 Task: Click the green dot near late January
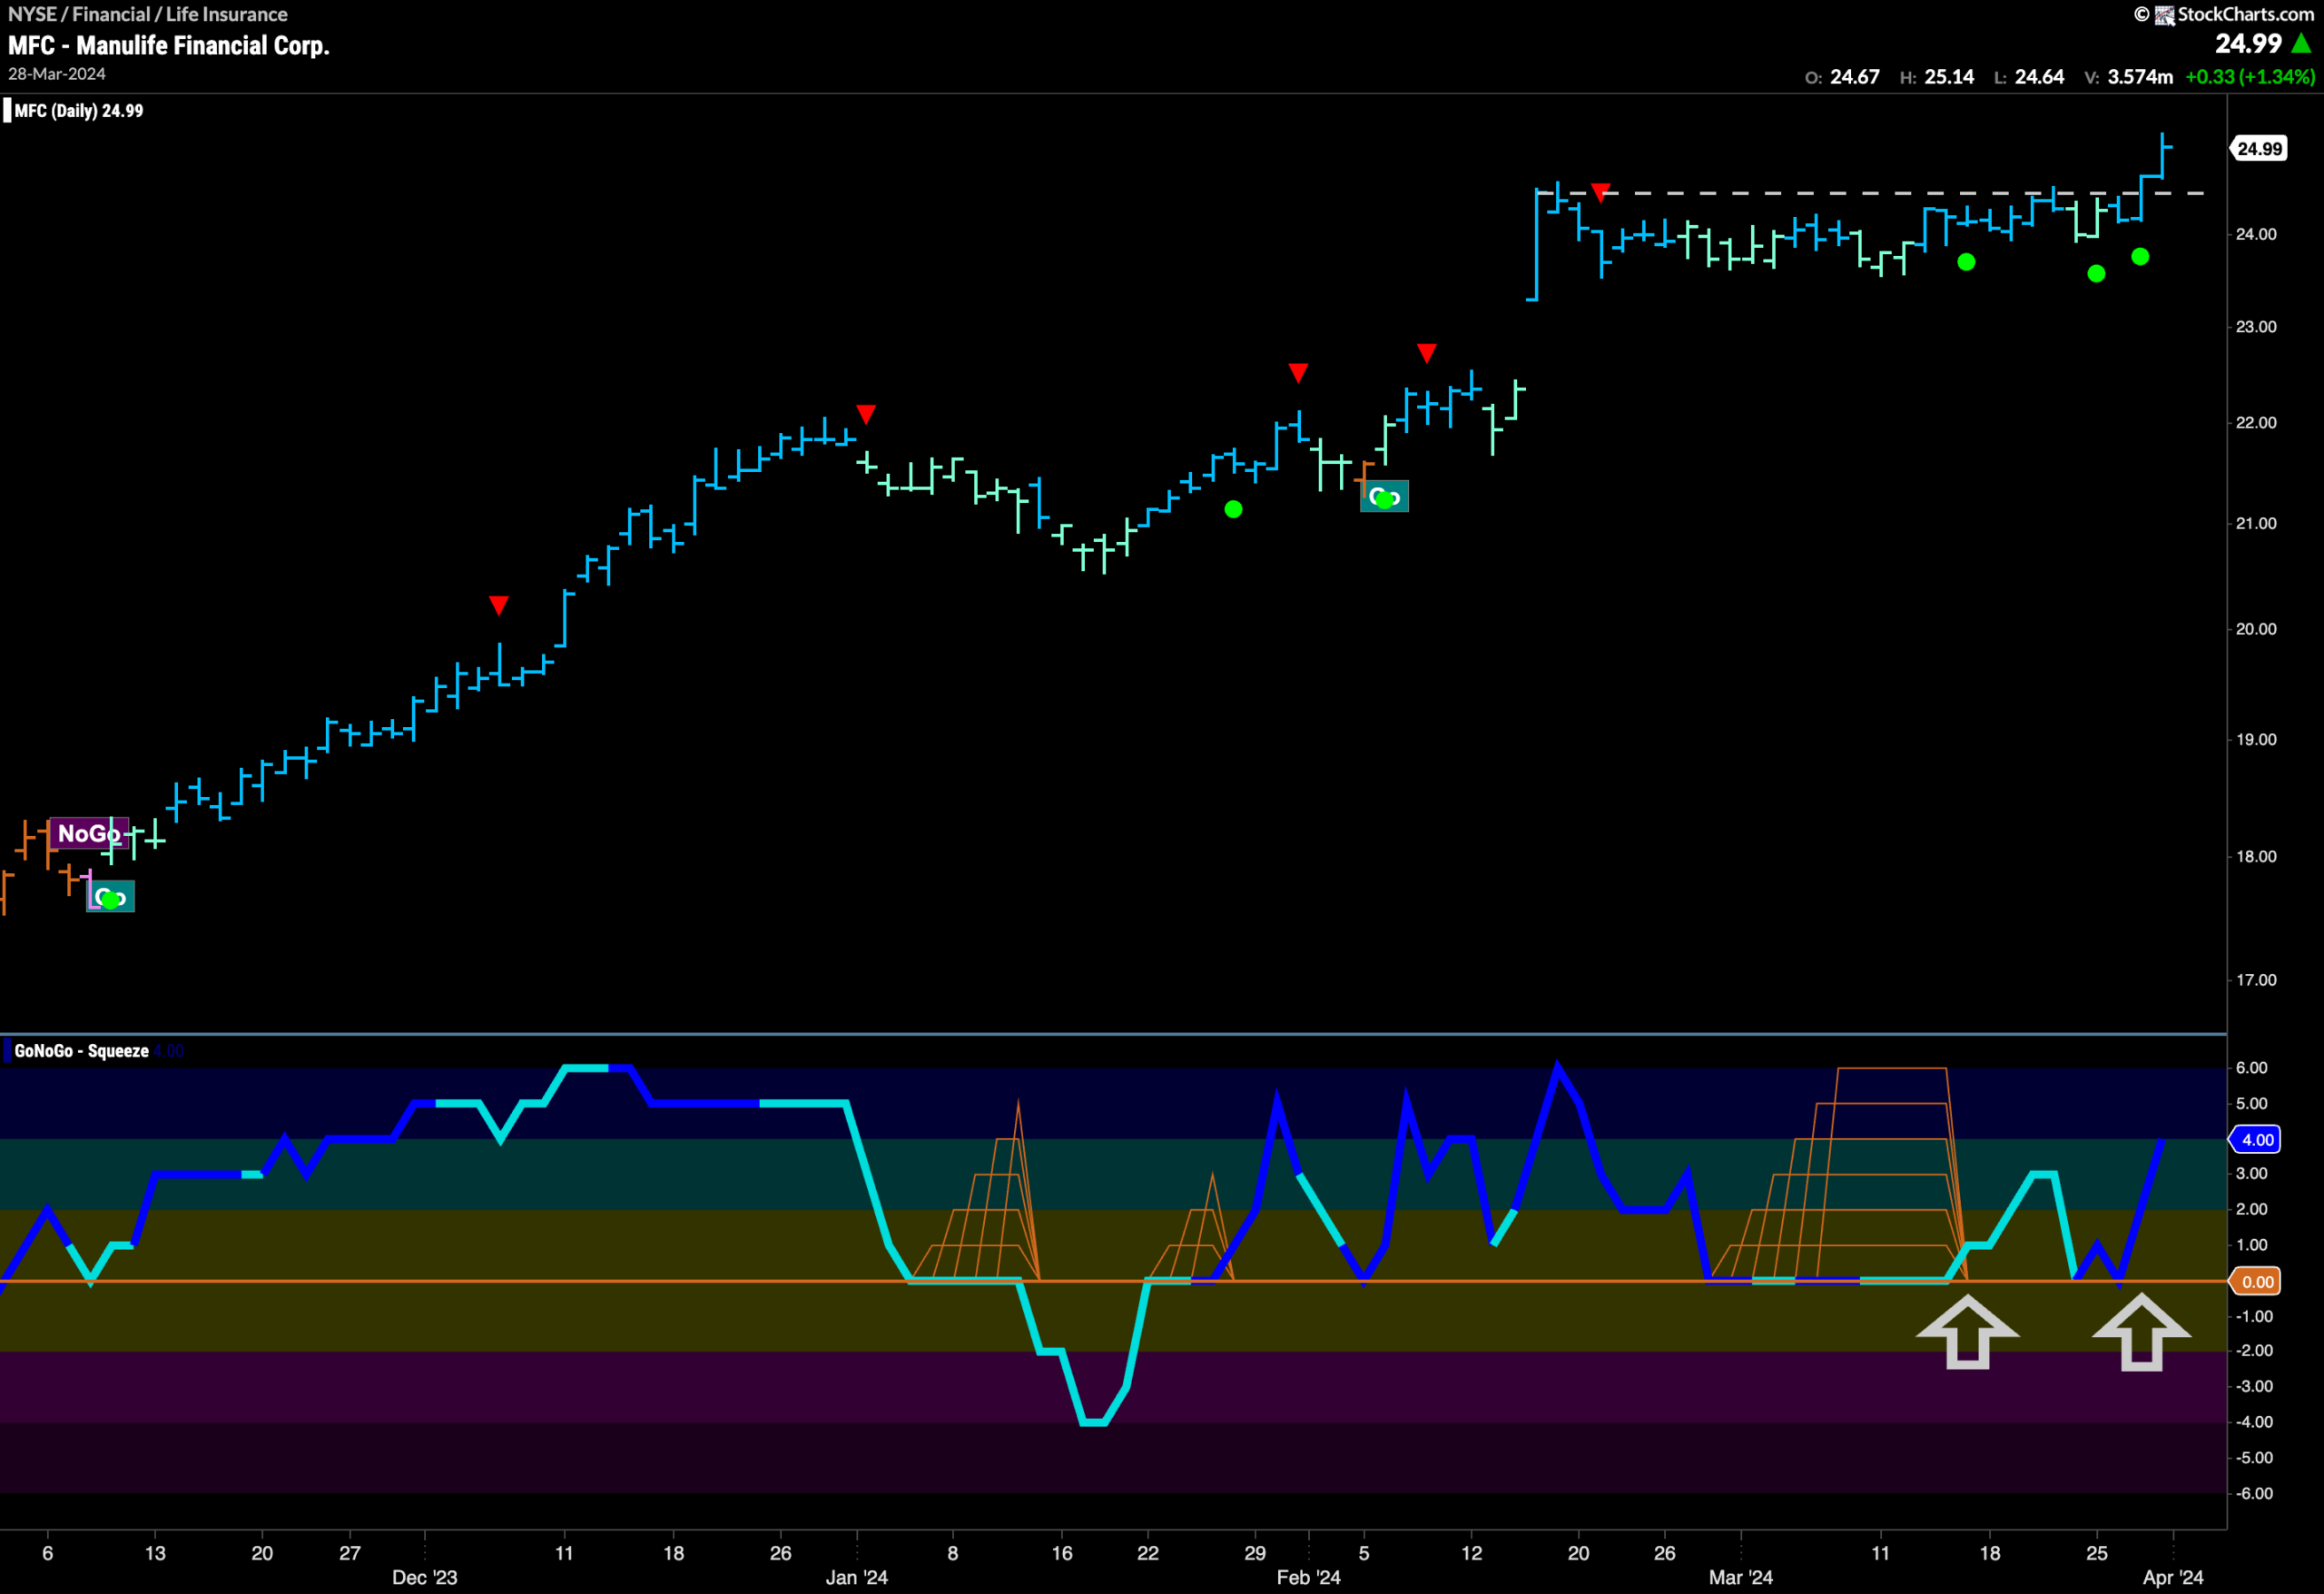pos(1233,509)
